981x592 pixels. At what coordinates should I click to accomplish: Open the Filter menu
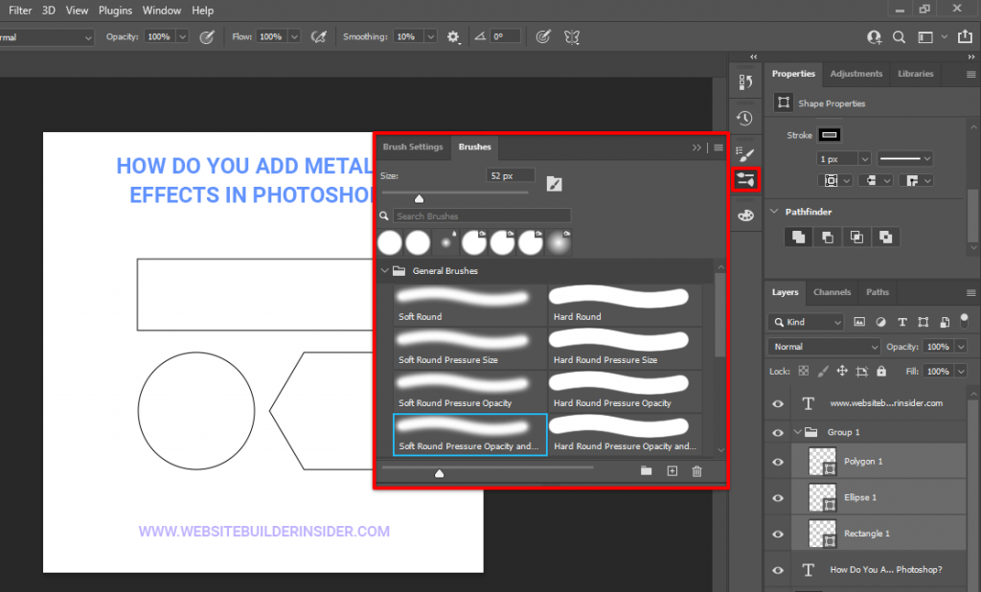(x=19, y=11)
